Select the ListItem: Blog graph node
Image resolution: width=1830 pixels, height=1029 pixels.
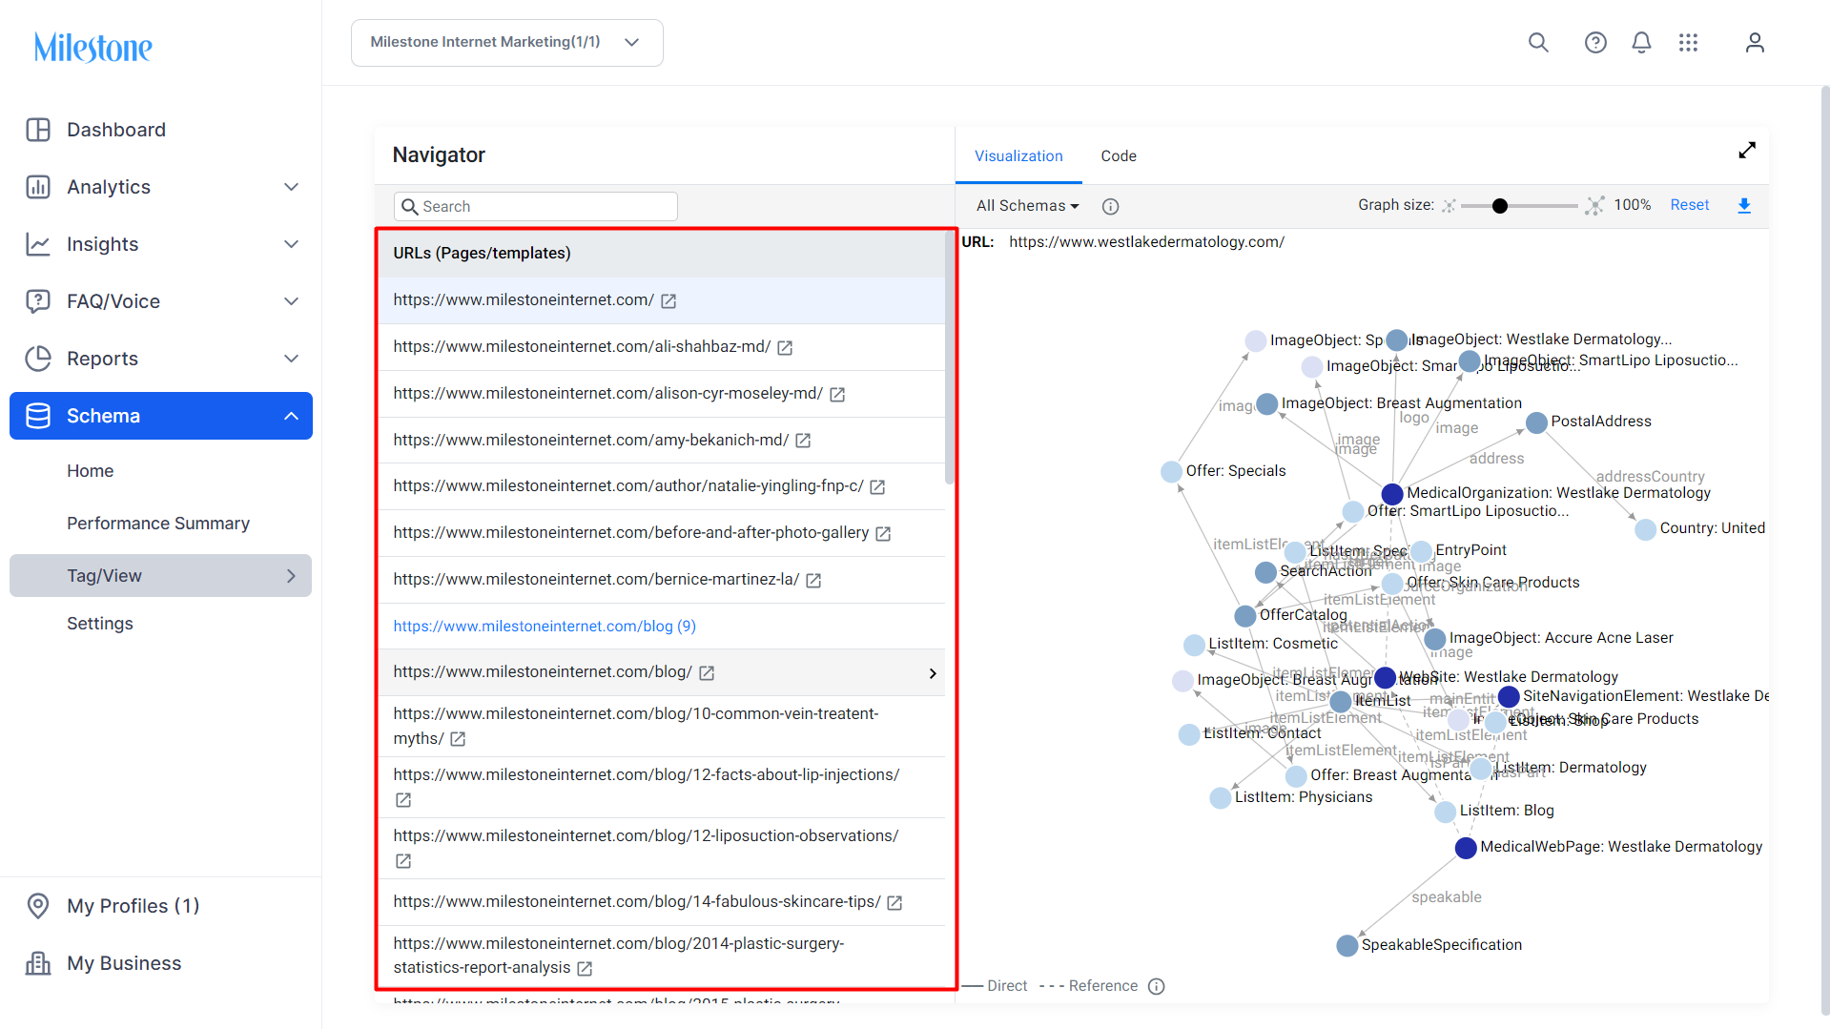point(1446,812)
